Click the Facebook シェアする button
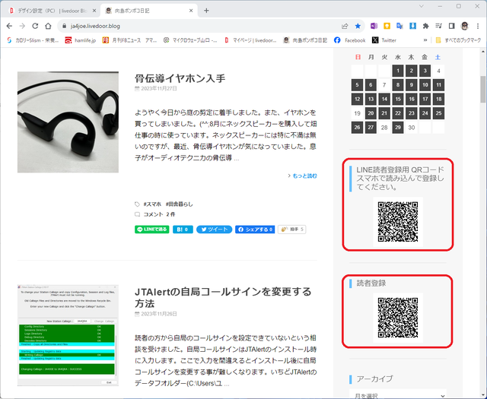 point(255,230)
